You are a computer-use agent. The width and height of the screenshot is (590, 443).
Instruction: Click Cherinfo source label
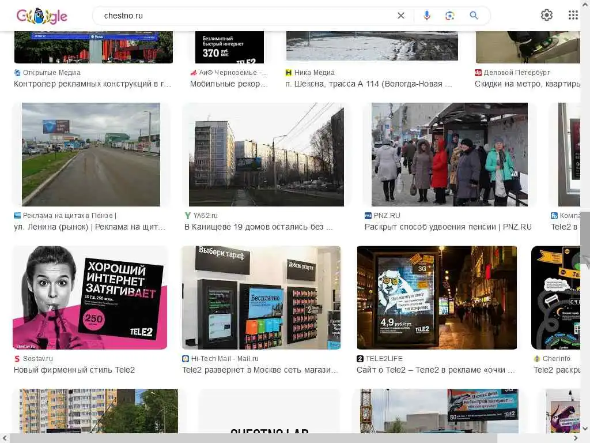[x=556, y=359]
